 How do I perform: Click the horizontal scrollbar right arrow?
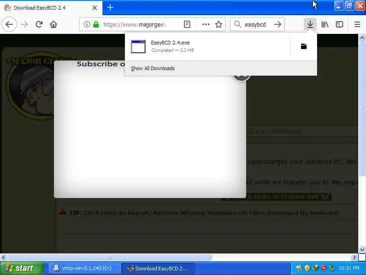[355, 258]
